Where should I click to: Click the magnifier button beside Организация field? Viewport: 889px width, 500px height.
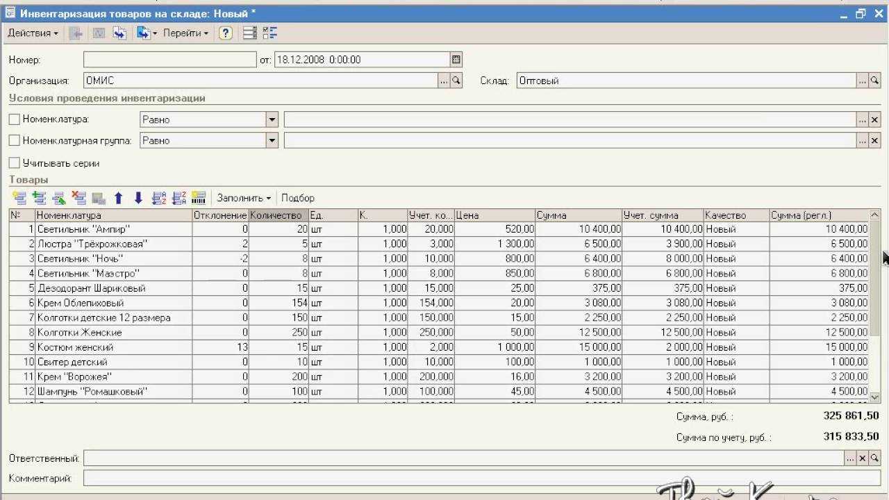click(456, 81)
